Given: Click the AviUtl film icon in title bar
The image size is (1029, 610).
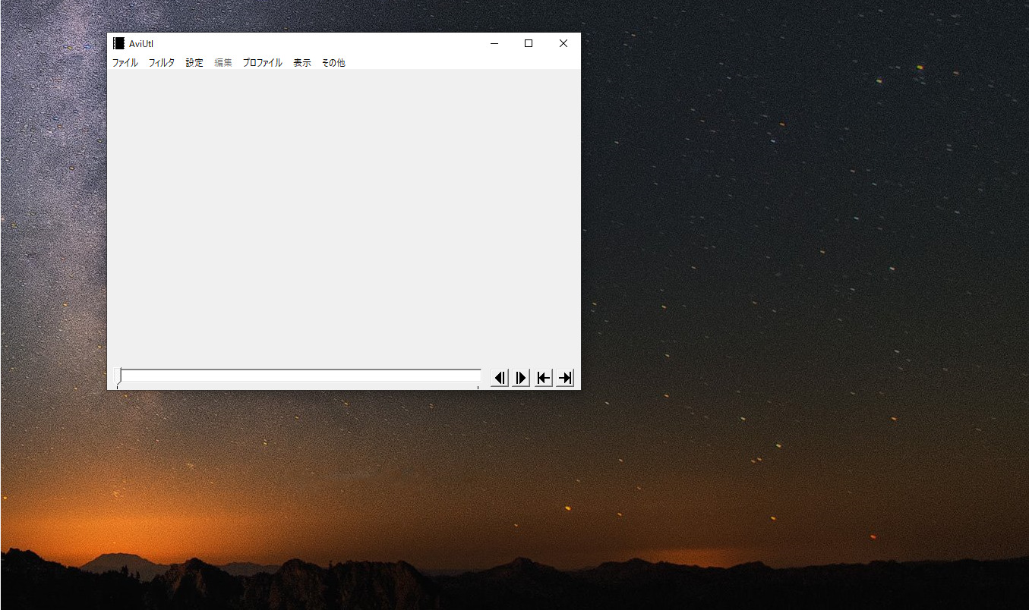Looking at the screenshot, I should tap(118, 43).
